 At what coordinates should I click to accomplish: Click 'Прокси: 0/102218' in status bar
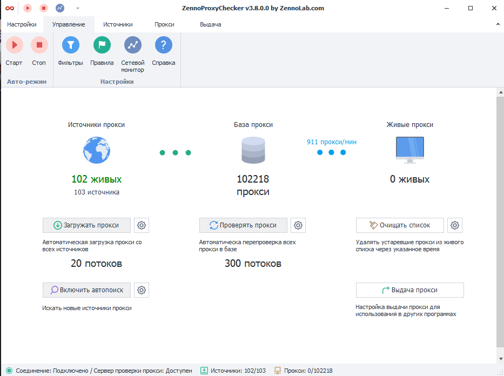[x=308, y=371]
